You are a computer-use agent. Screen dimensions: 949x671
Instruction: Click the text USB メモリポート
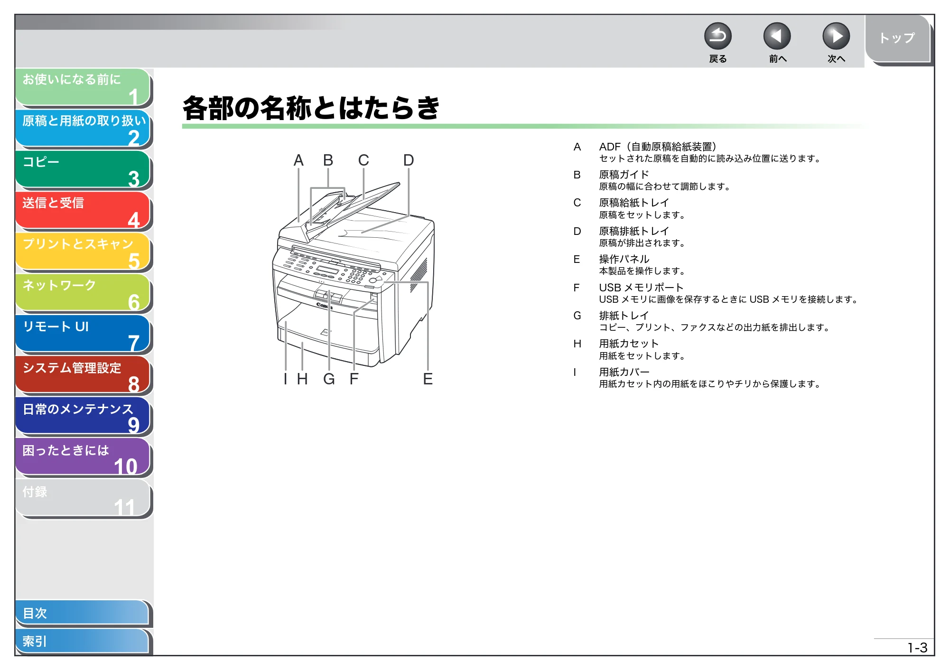tap(641, 288)
